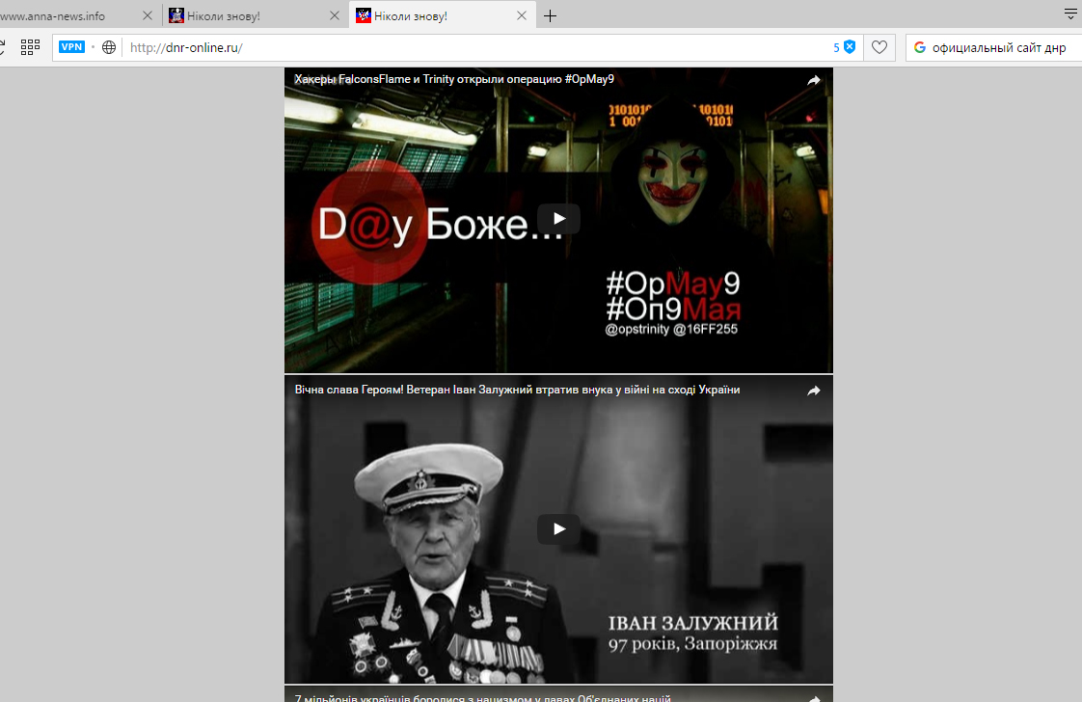Click the Google search engine icon
Image resolution: width=1082 pixels, height=702 pixels.
pos(919,47)
